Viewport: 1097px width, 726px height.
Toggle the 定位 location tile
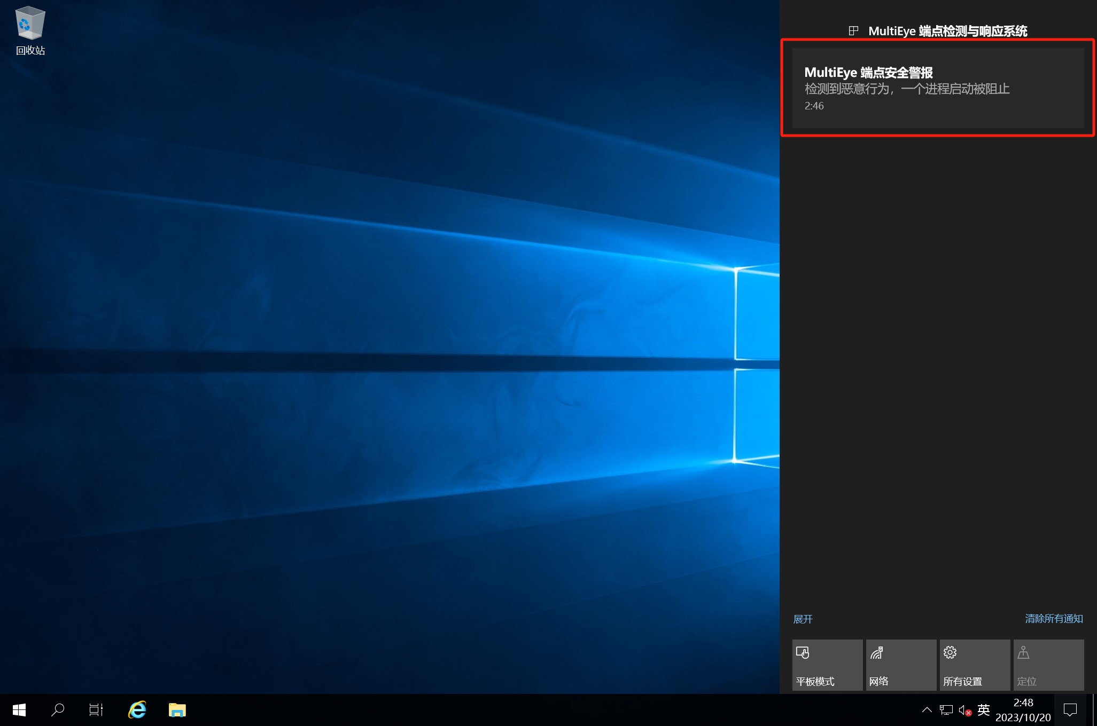tap(1048, 665)
